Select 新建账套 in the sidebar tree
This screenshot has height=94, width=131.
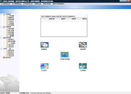pyautogui.click(x=11, y=18)
